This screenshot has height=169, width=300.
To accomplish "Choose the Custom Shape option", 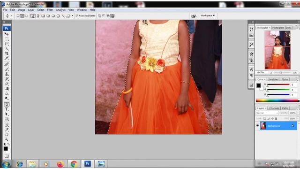I will pos(68,16).
